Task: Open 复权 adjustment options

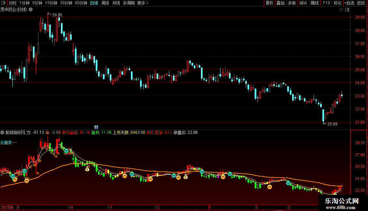Action: coord(269,3)
